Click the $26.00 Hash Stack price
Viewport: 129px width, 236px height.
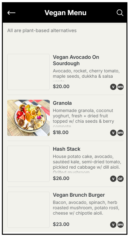click(61, 178)
